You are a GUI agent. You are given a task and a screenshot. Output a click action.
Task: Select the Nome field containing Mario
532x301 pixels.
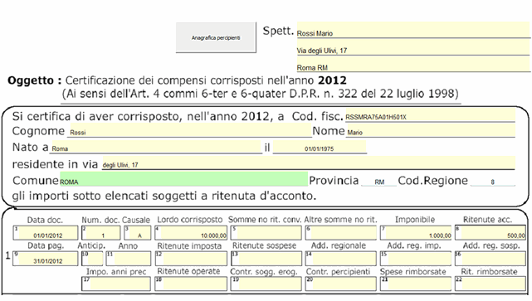431,130
